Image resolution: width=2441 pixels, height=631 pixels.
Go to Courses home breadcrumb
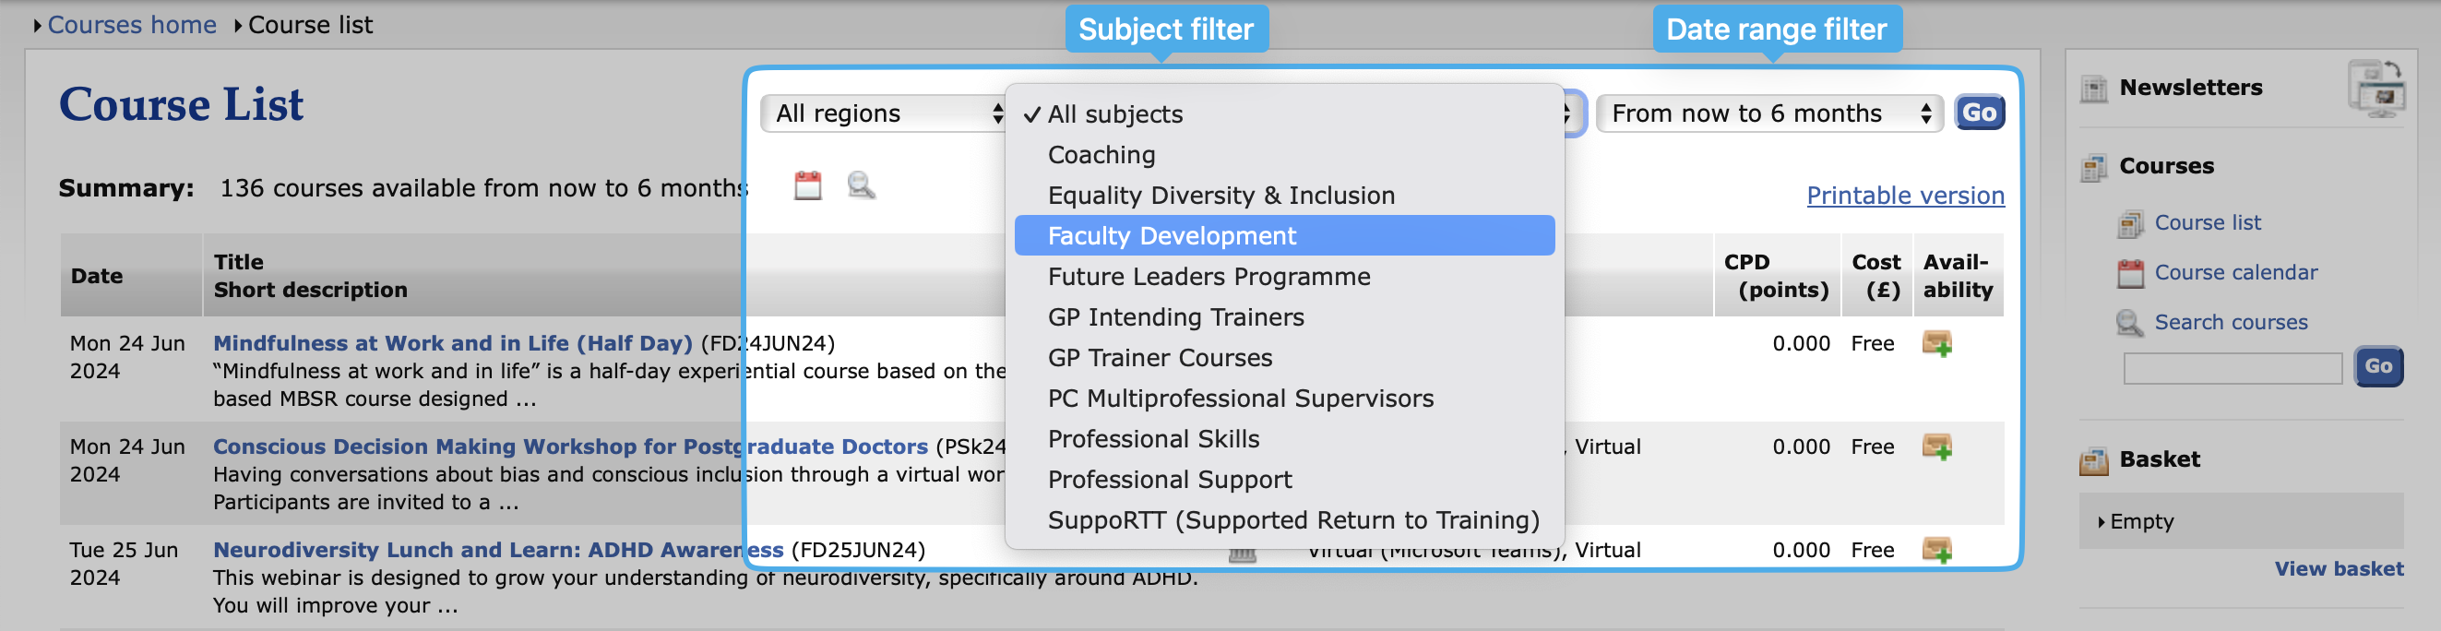132,25
